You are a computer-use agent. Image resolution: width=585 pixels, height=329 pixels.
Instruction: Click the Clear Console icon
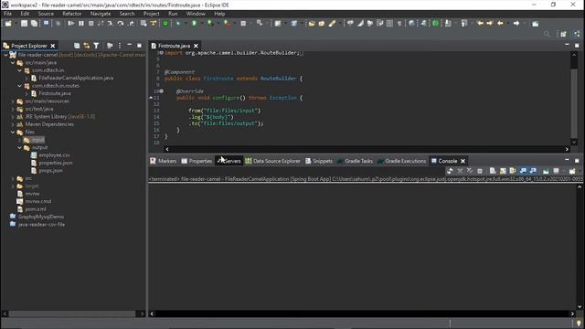(x=493, y=171)
